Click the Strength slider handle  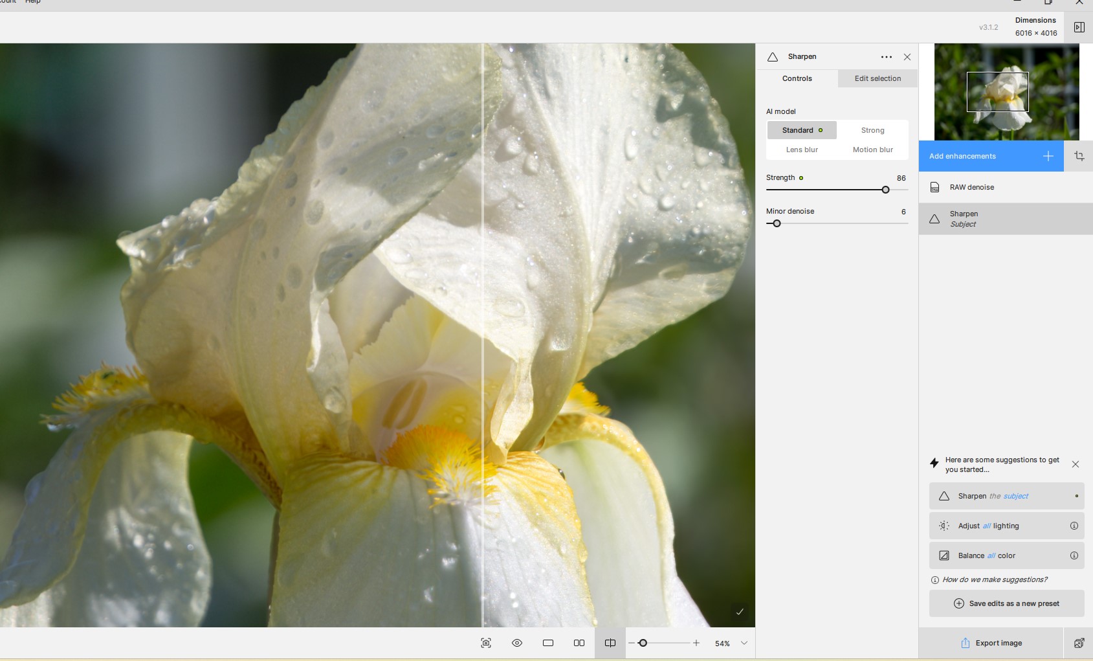point(885,190)
